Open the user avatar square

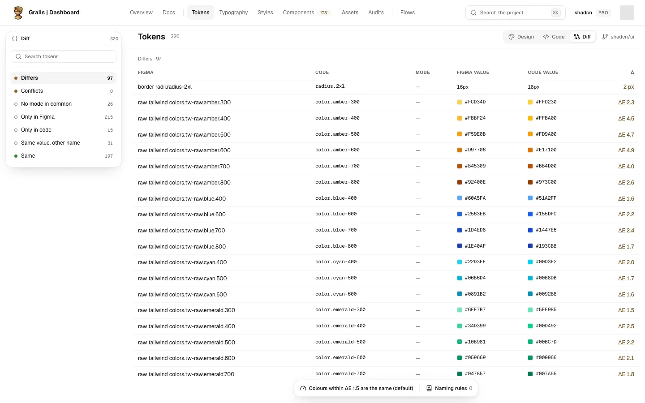click(627, 13)
